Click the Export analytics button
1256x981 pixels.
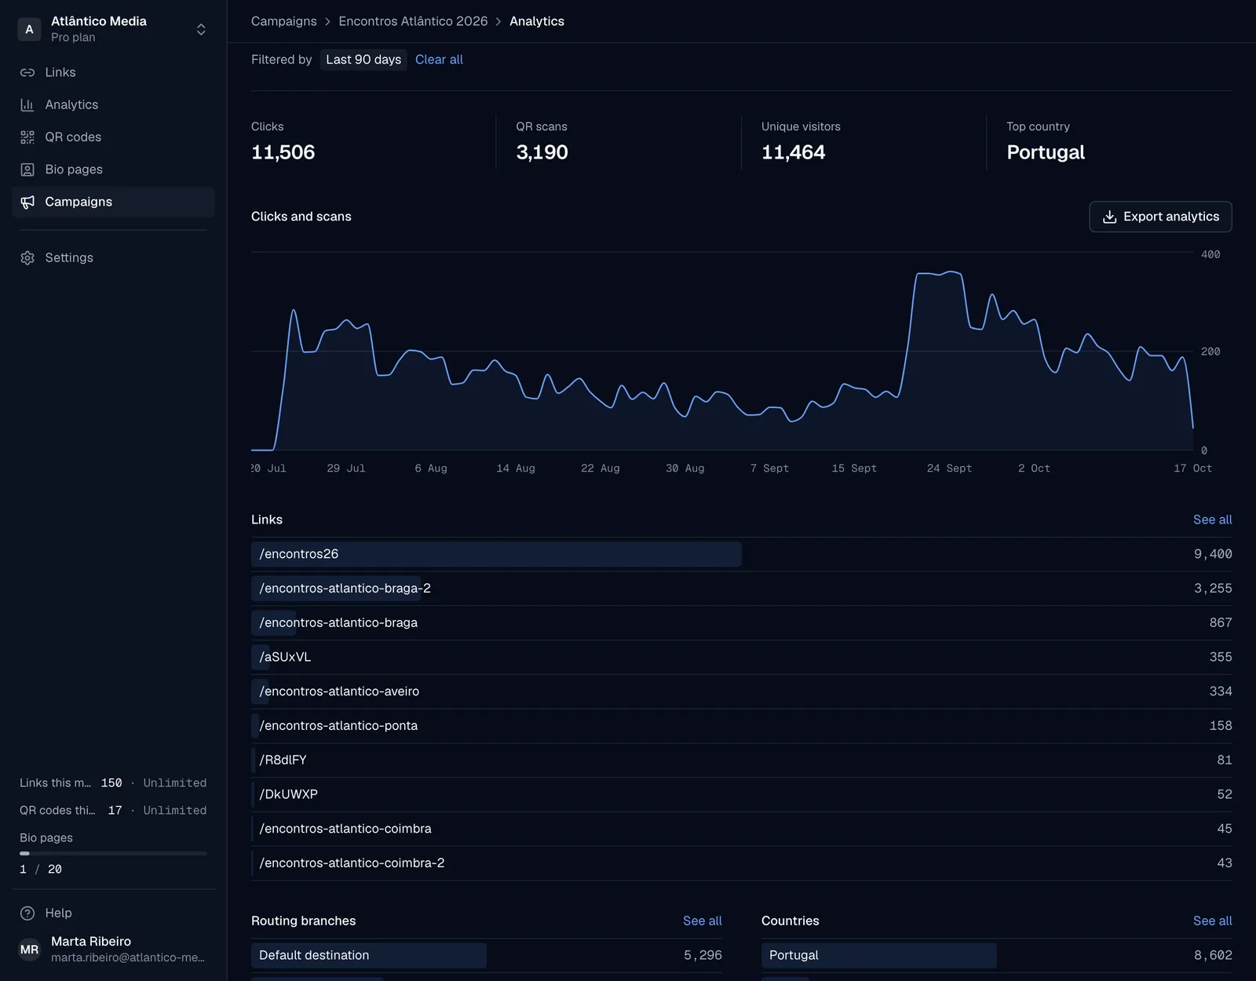click(x=1160, y=217)
